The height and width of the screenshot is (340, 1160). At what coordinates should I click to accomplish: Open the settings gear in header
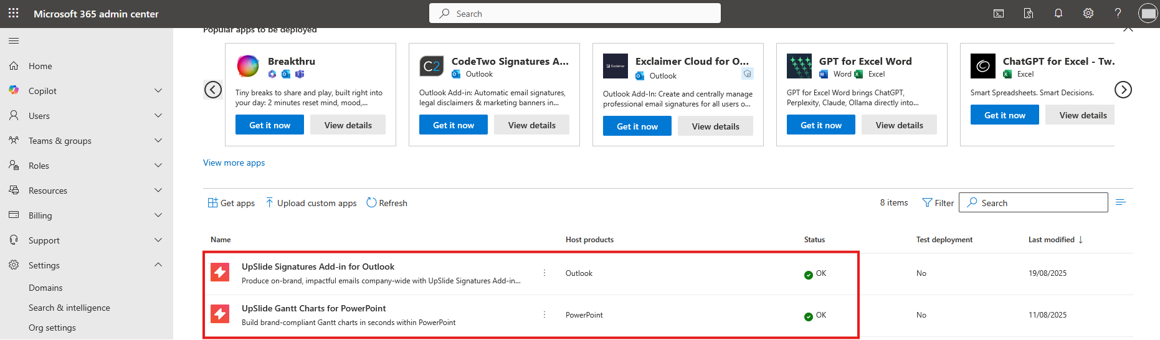coord(1088,13)
